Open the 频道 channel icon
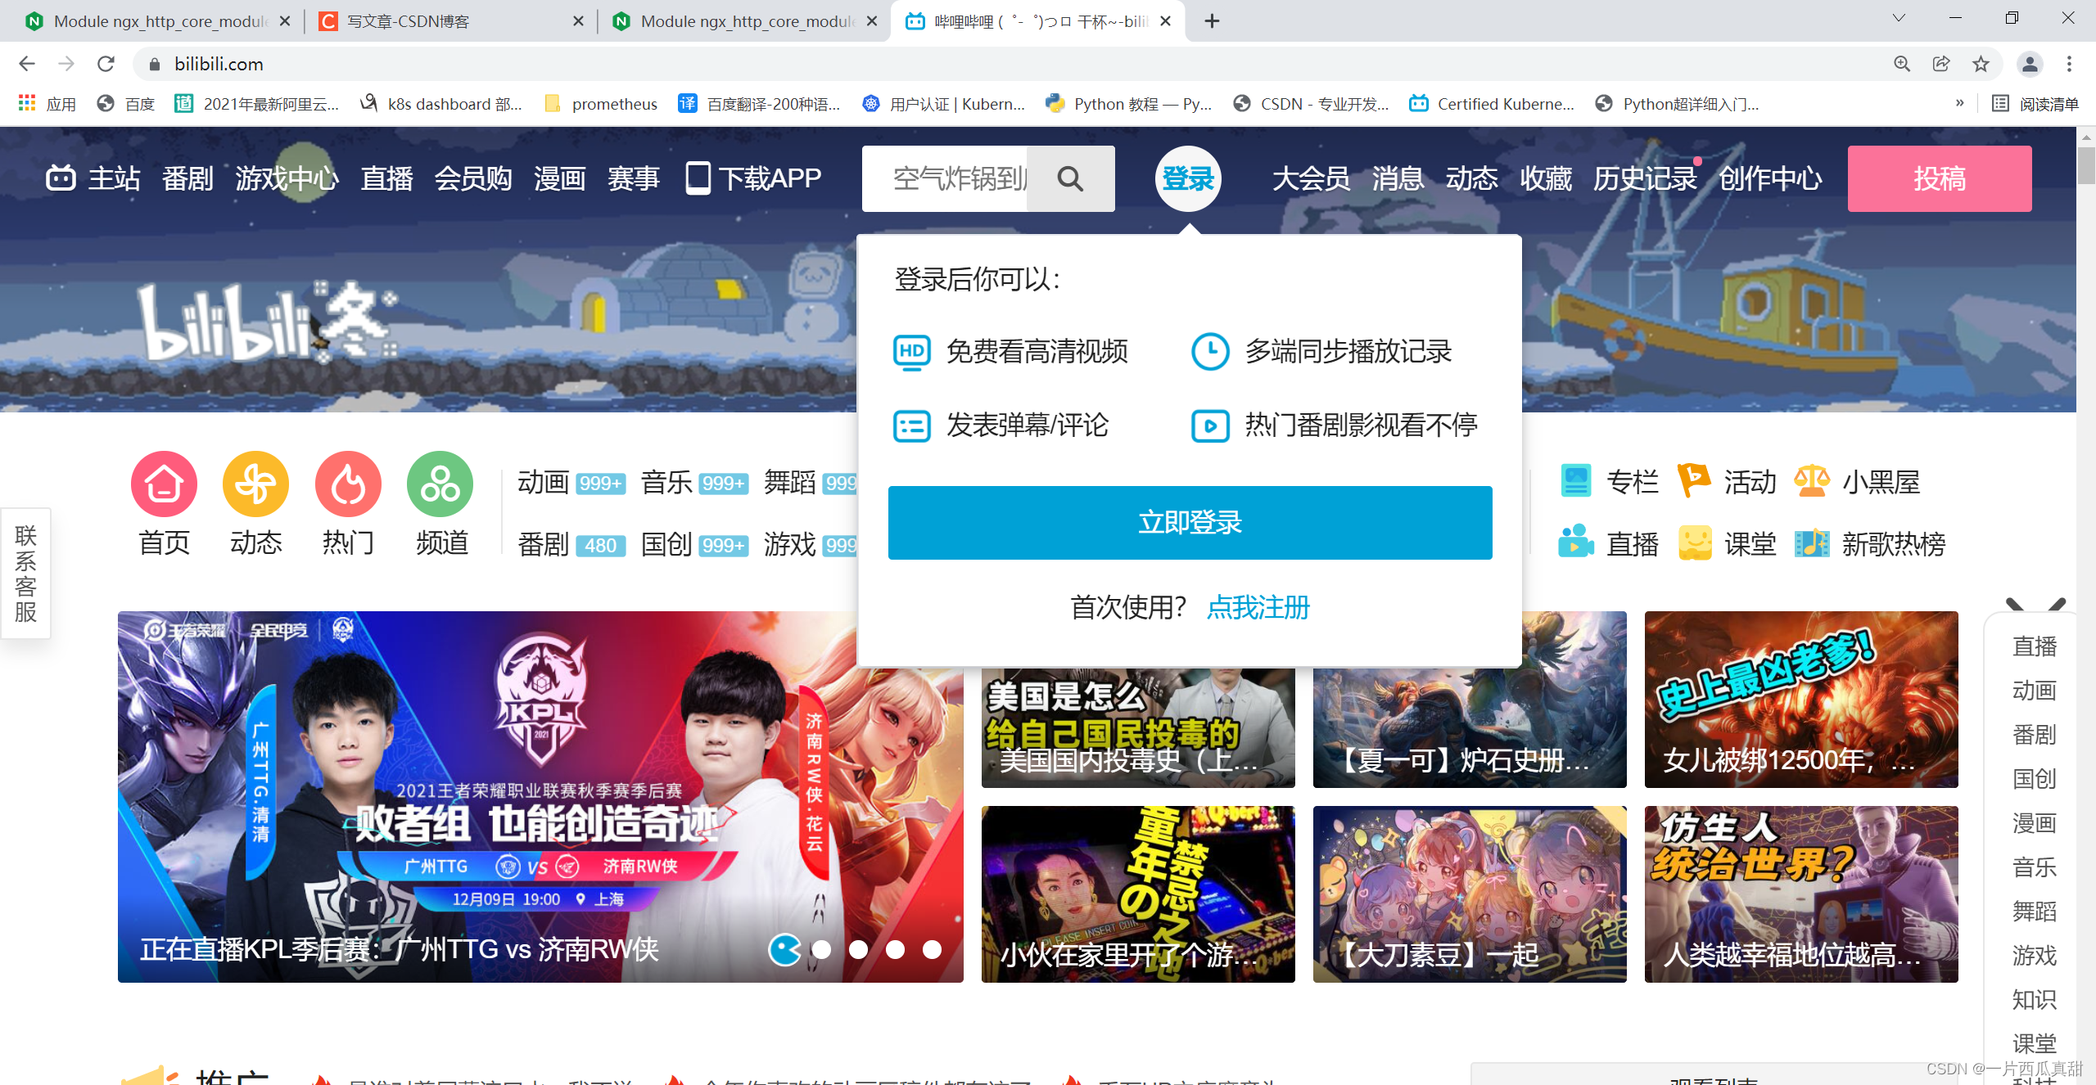2096x1085 pixels. coord(440,484)
